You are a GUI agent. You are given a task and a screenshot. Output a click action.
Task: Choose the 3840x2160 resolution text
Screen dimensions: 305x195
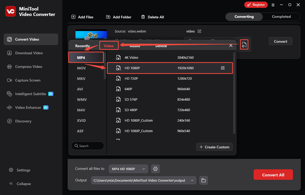coord(185,58)
